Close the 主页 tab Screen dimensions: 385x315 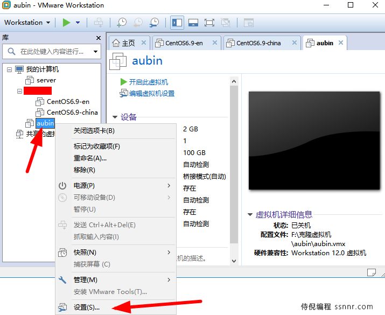click(144, 43)
